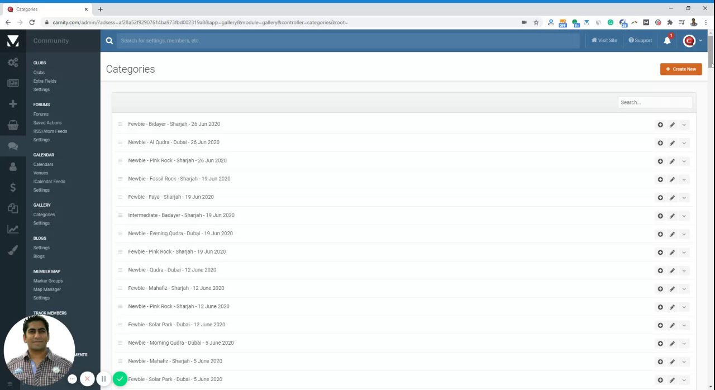The image size is (715, 390).
Task: Click the Visit Site link
Action: (604, 40)
